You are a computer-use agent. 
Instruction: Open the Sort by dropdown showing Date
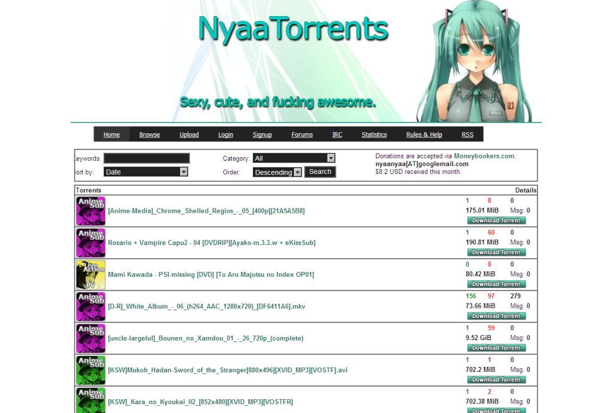(145, 172)
